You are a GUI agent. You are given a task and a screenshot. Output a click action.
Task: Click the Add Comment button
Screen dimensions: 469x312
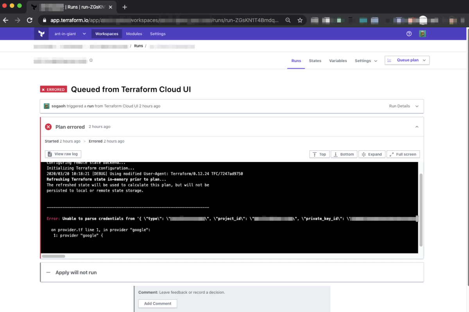coord(158,303)
